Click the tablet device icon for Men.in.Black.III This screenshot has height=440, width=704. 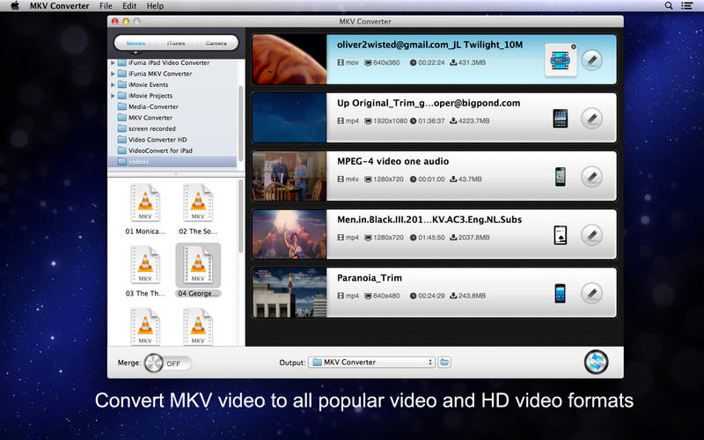click(561, 235)
